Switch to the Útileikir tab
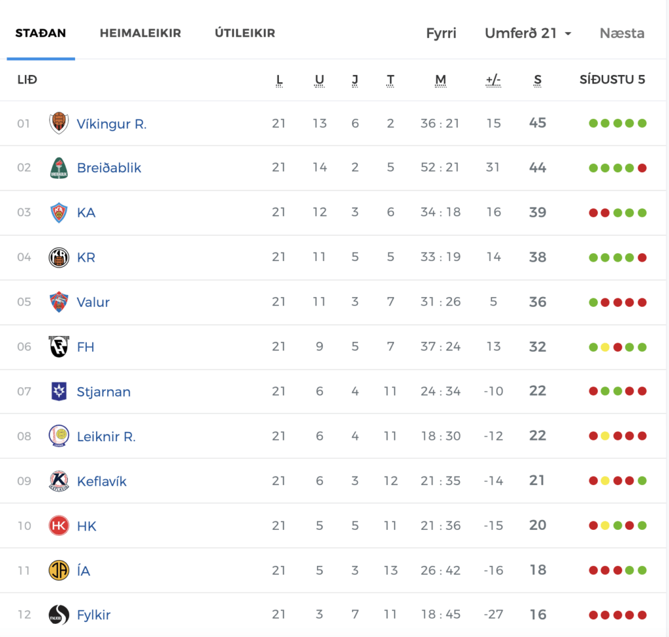This screenshot has width=669, height=637. click(245, 33)
